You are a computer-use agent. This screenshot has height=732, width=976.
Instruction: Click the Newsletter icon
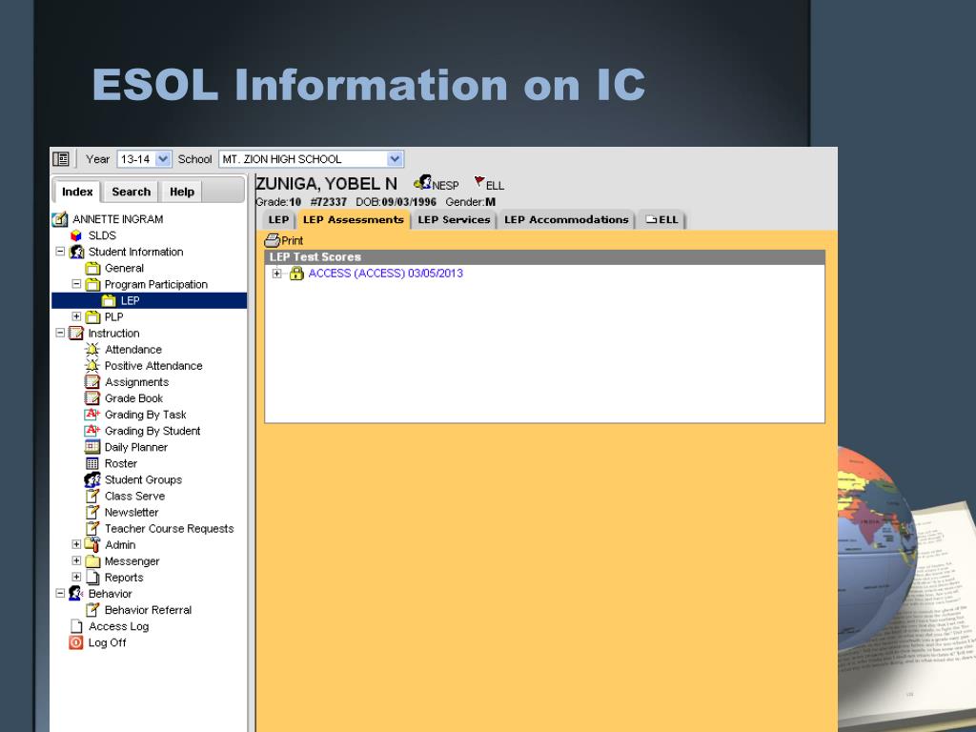pos(92,512)
